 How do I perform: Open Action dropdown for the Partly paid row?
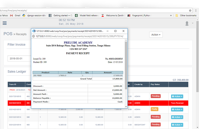pos(177,109)
